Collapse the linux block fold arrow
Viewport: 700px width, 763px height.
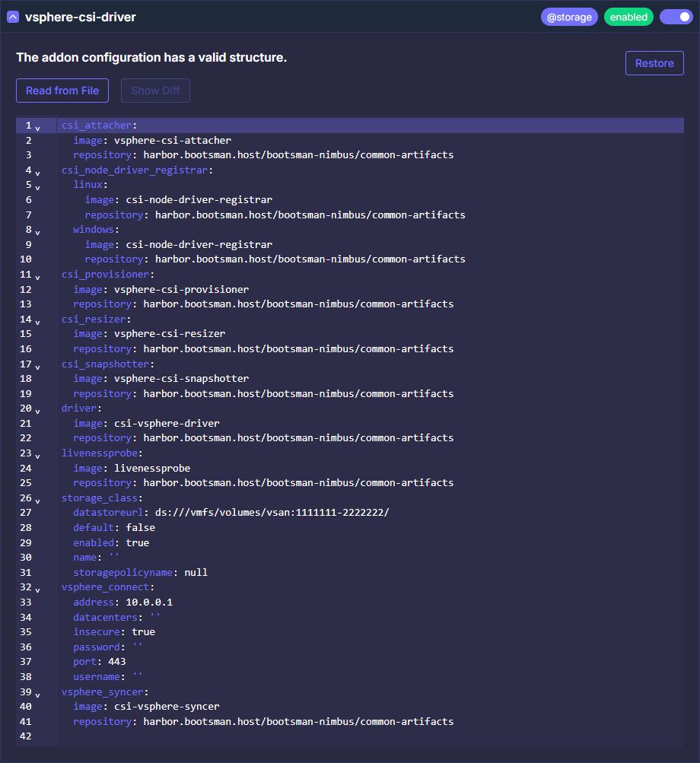coord(38,186)
